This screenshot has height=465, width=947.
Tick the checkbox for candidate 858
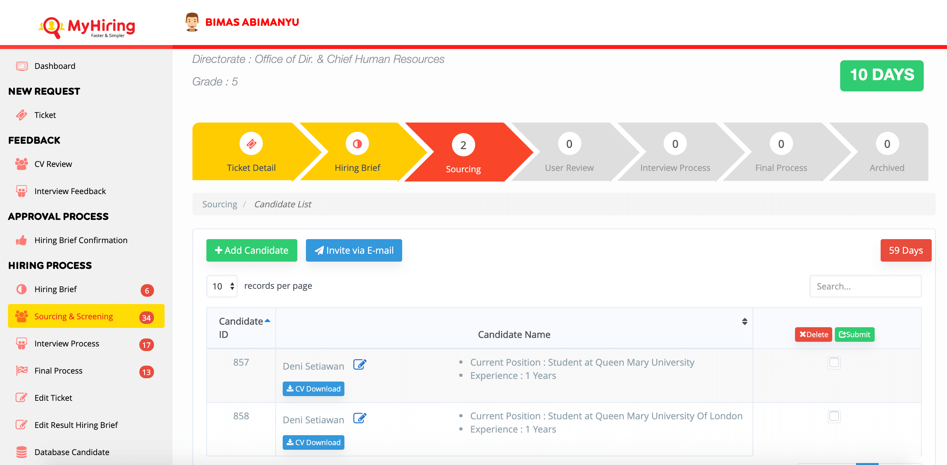834,416
